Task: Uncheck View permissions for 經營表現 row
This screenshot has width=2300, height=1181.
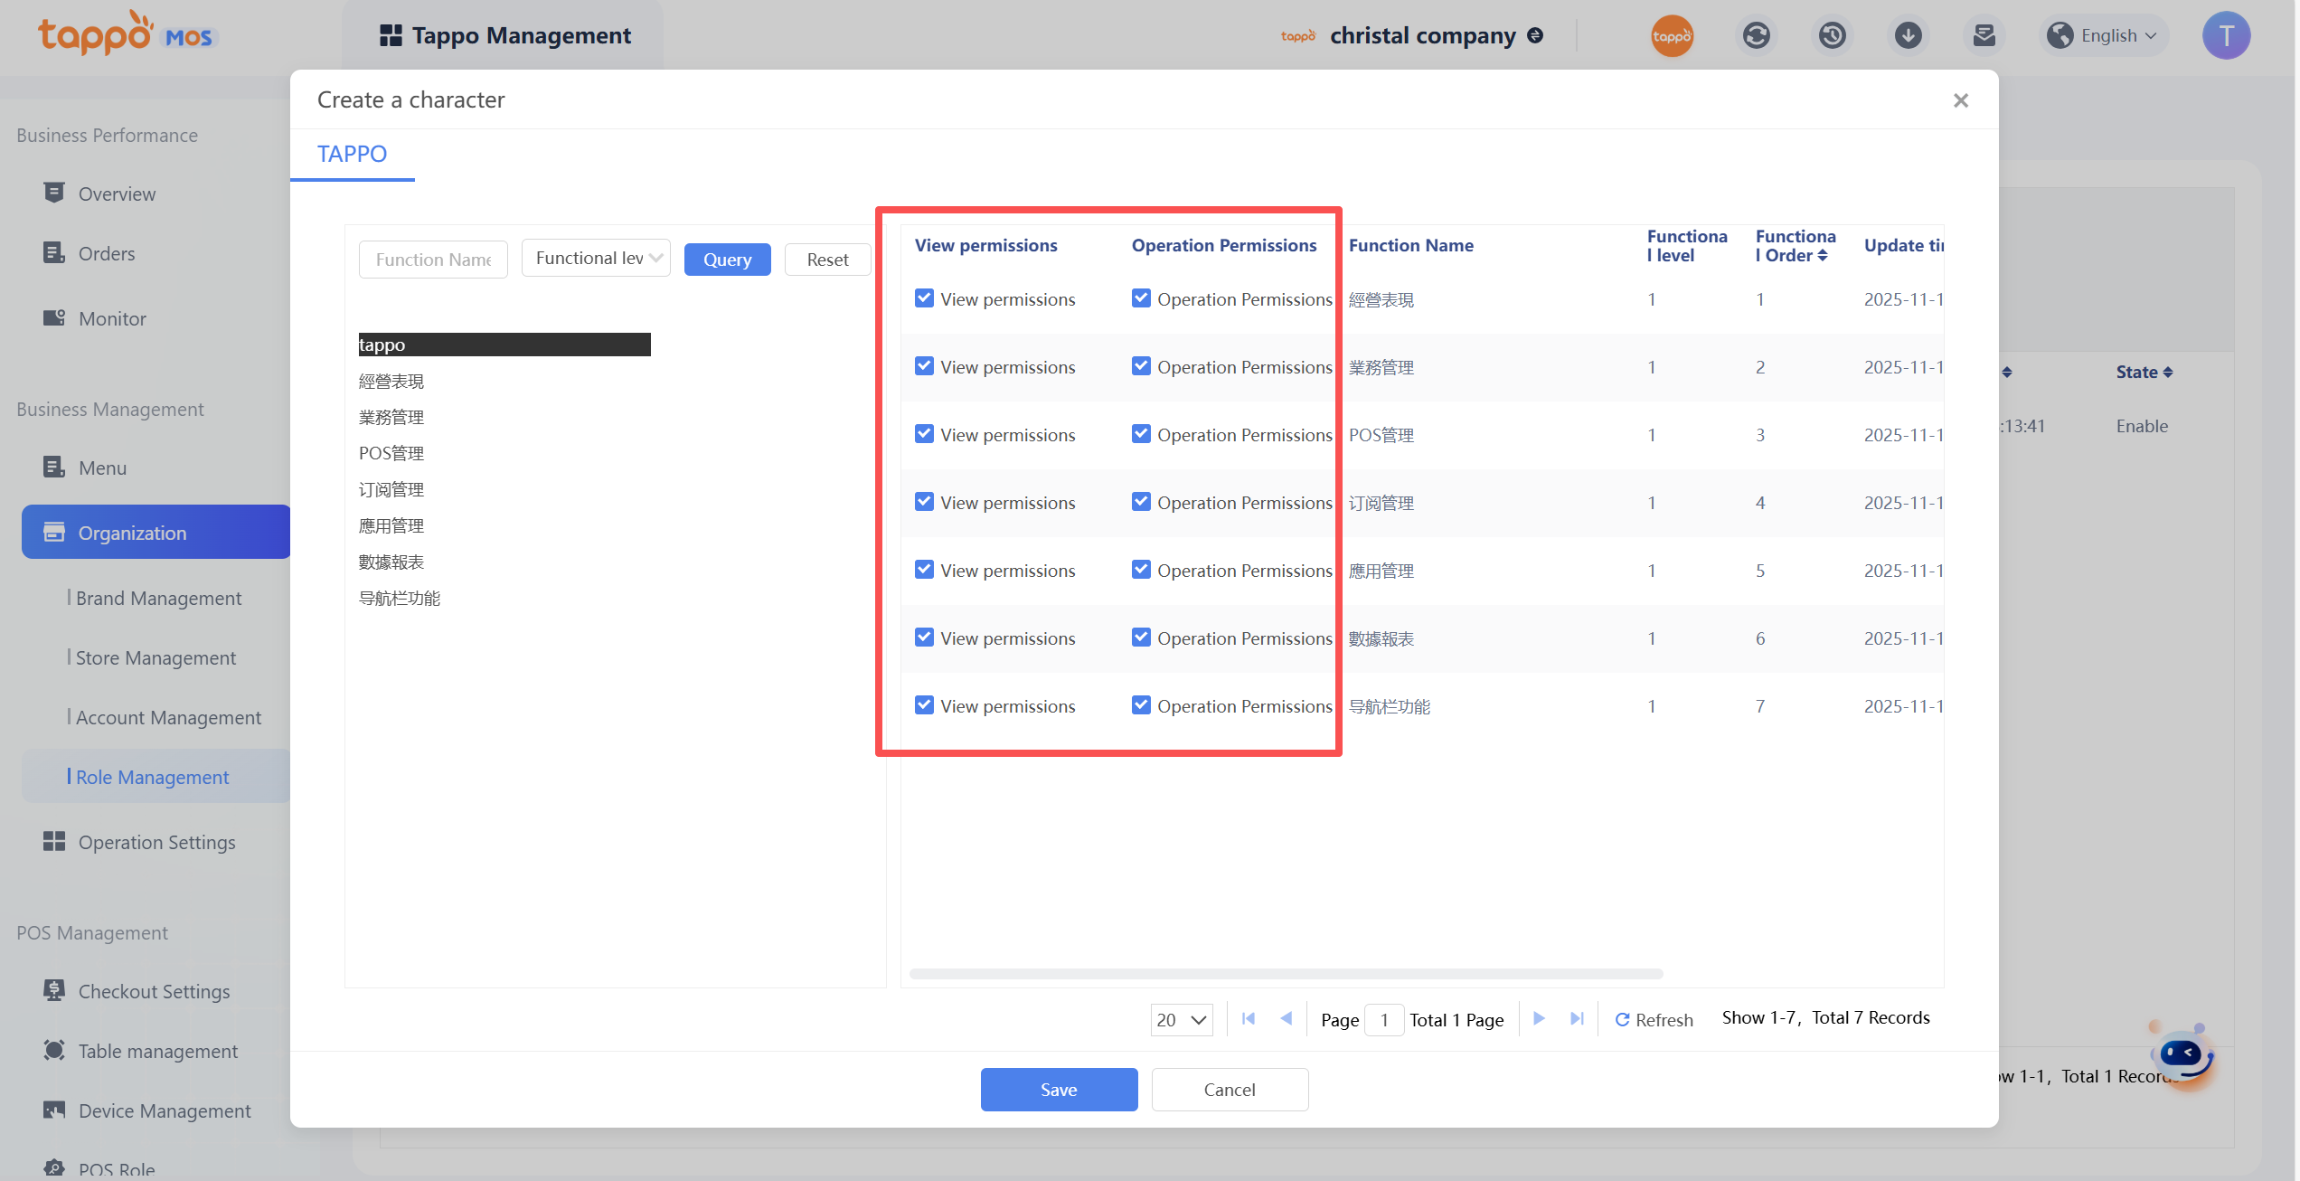Action: [924, 298]
